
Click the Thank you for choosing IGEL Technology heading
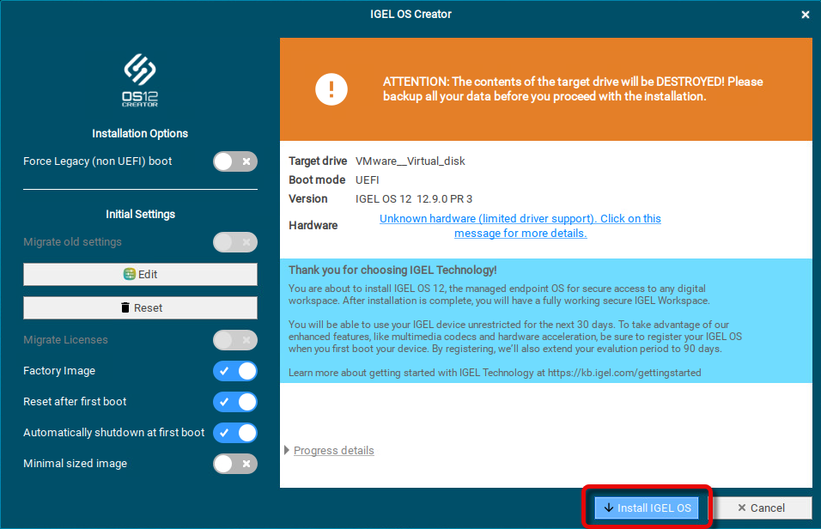click(x=392, y=271)
